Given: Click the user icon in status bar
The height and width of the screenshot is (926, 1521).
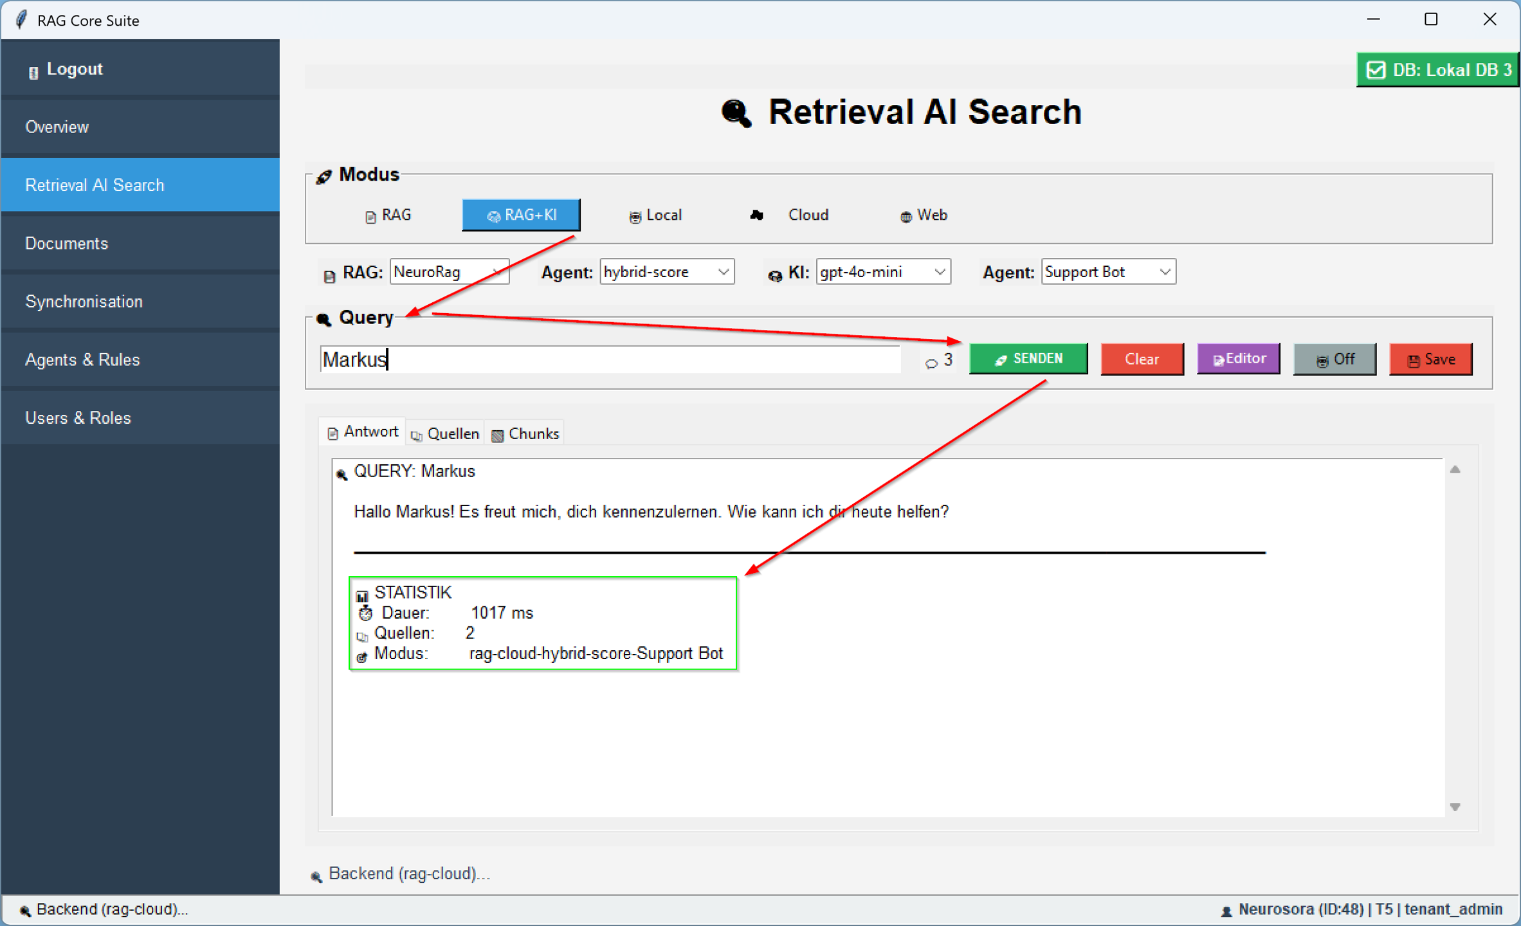Looking at the screenshot, I should click(x=1226, y=911).
